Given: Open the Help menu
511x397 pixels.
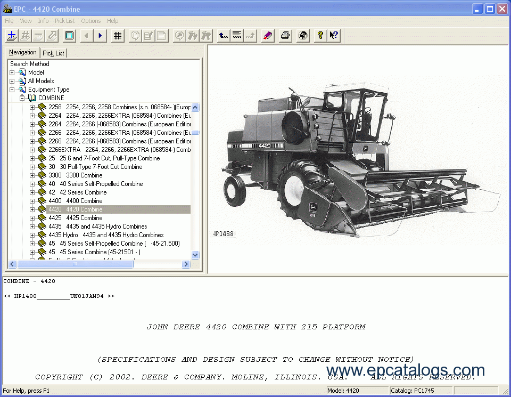Looking at the screenshot, I should [x=113, y=21].
